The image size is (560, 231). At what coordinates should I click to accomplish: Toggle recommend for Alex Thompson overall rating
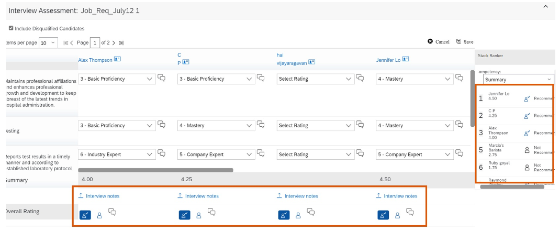[85, 215]
